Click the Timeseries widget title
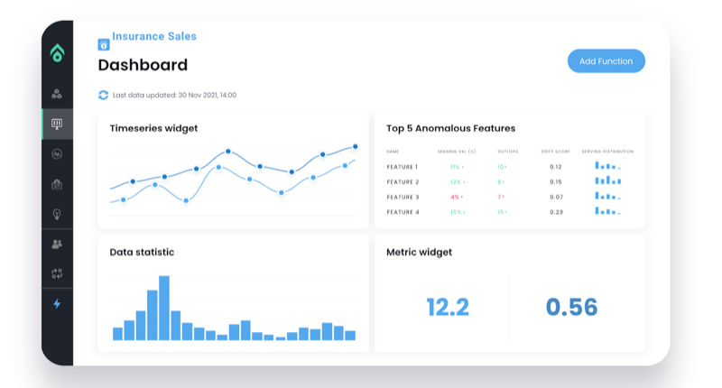This screenshot has width=722, height=388. point(153,128)
